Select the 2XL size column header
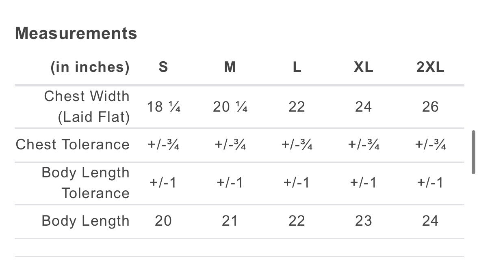 [430, 67]
